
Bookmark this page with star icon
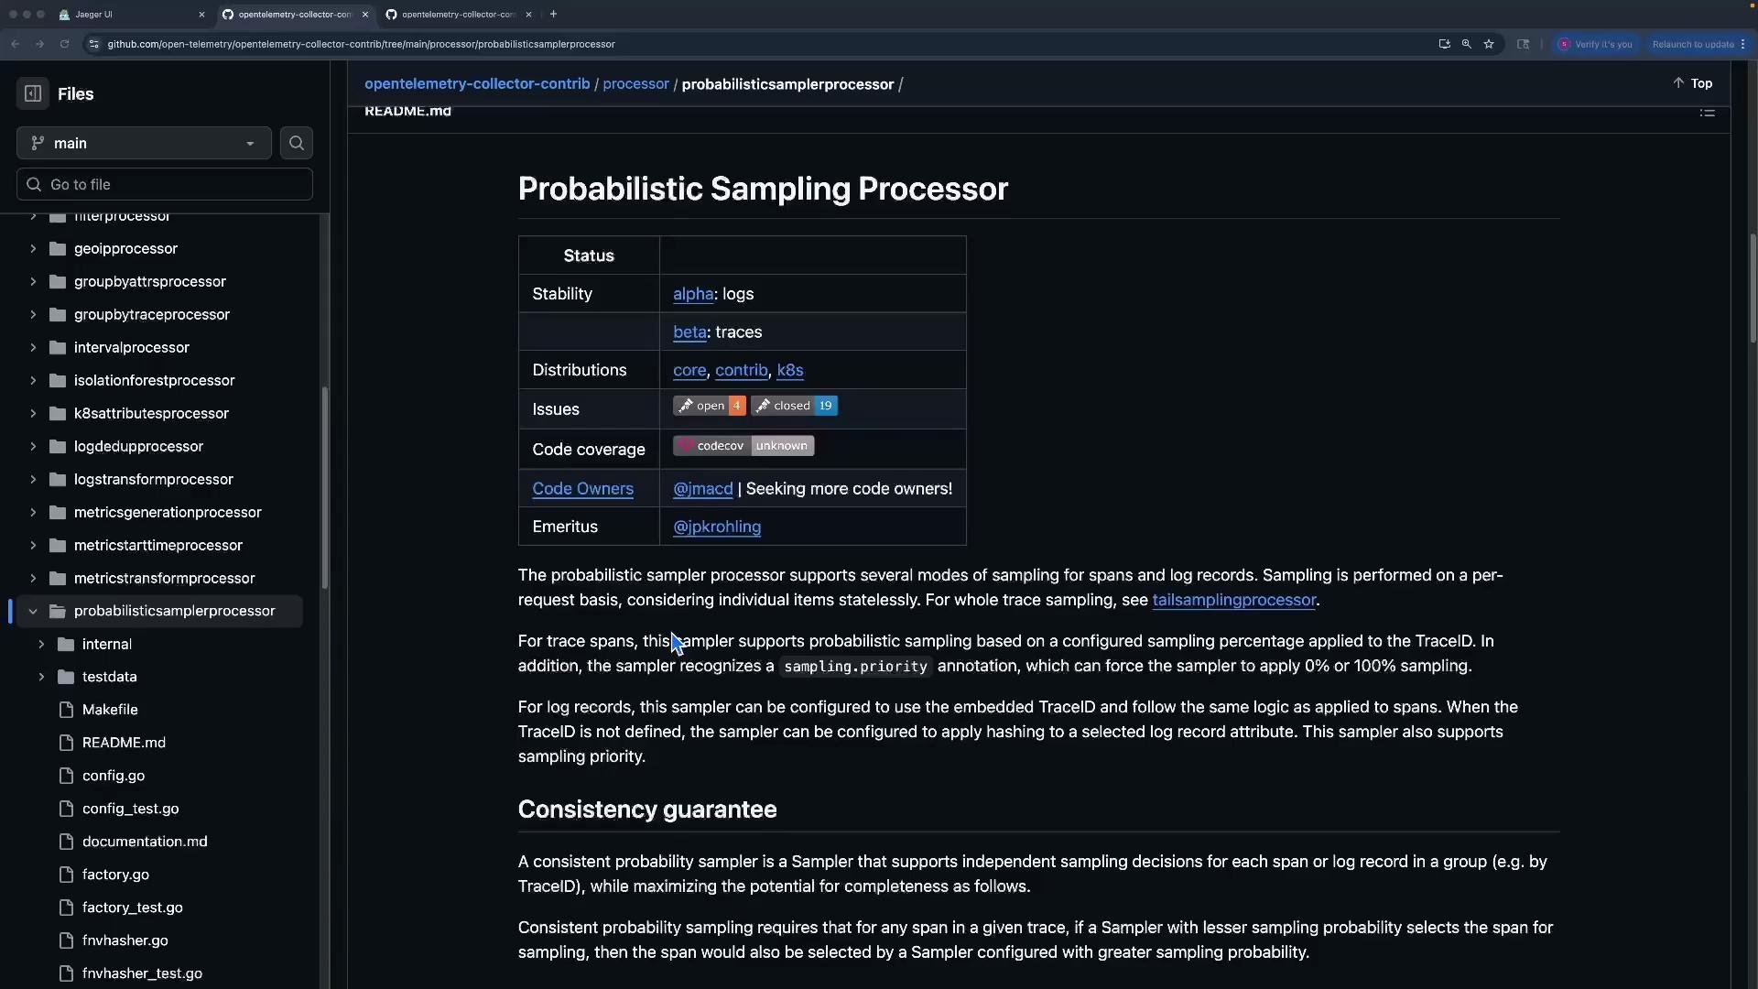click(1489, 44)
